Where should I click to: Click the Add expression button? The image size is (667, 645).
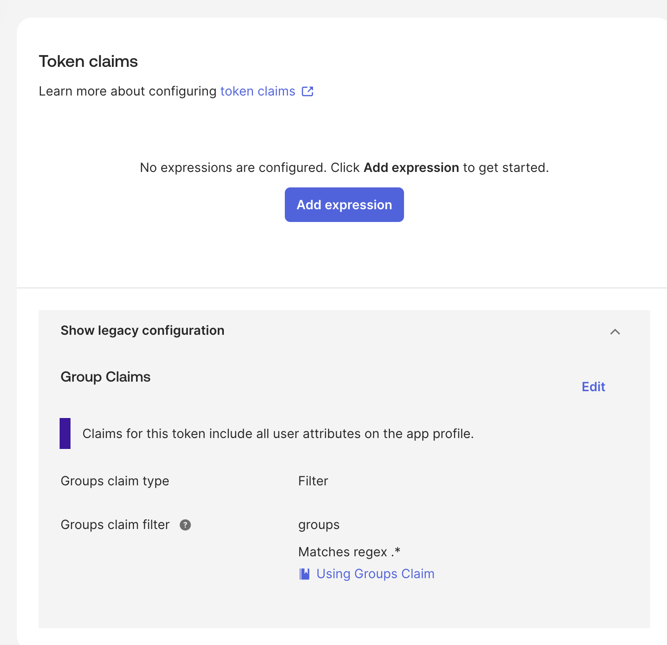[x=344, y=205]
